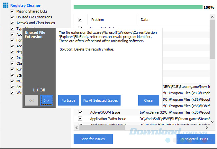Go to next issue with >> button
This screenshot has height=149, width=217.
click(x=47, y=100)
